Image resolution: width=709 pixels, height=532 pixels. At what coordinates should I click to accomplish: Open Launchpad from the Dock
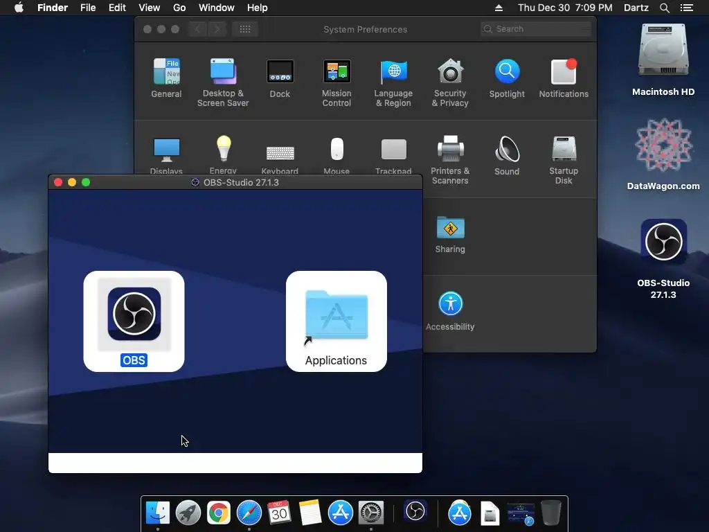tap(188, 513)
